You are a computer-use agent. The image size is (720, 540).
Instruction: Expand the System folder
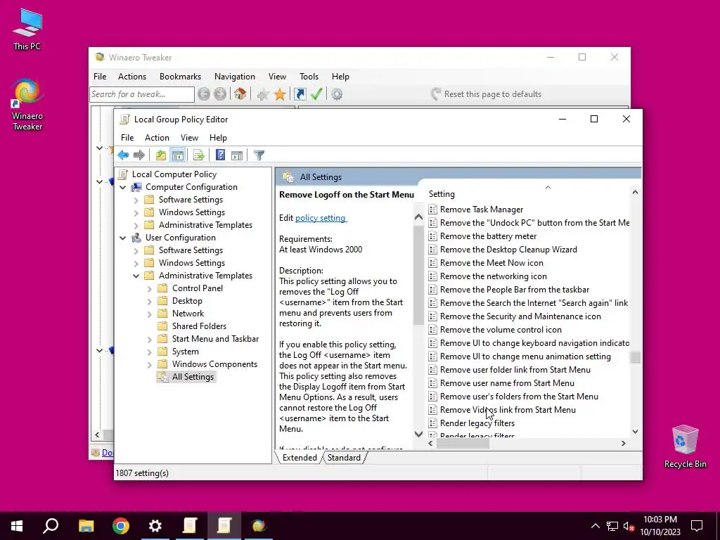click(149, 352)
